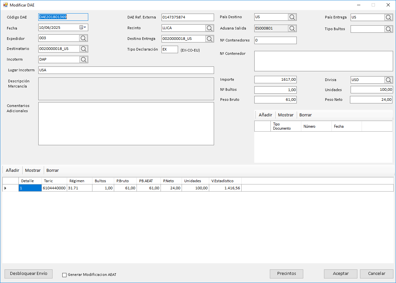The width and height of the screenshot is (396, 283).
Task: Enable the Generar Modificacion AEAT checkbox
Action: point(64,275)
